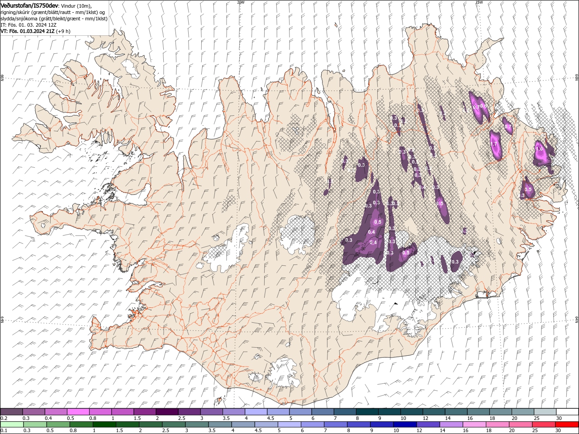
Task: Pick the 0.5 green rain legend swatch
Action: click(x=58, y=425)
